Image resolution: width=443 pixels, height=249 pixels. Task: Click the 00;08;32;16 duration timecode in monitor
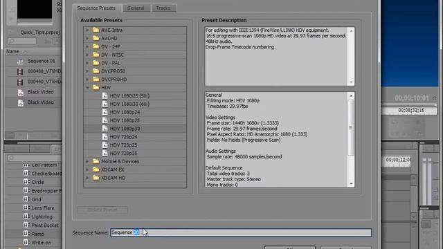click(411, 110)
